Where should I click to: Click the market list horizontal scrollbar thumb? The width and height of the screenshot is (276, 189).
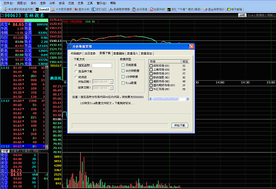coord(165,99)
